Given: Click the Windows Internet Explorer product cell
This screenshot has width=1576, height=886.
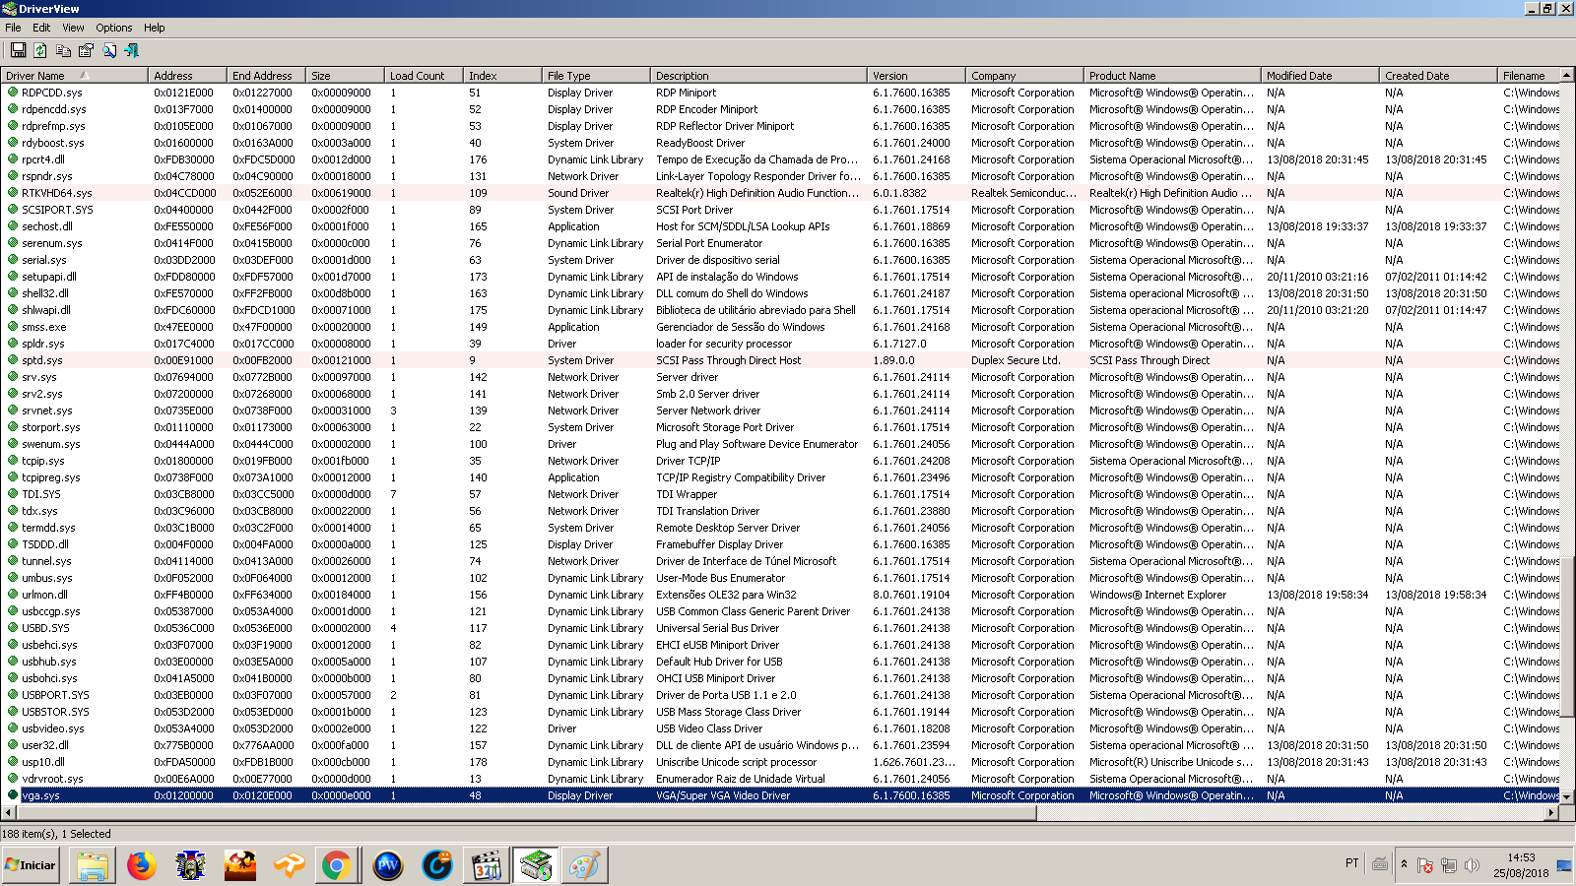Looking at the screenshot, I should coord(1157,595).
